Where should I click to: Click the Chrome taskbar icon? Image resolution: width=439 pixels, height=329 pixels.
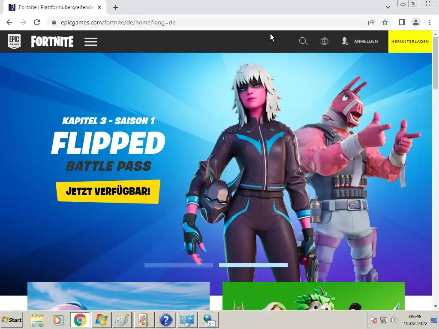[80, 320]
